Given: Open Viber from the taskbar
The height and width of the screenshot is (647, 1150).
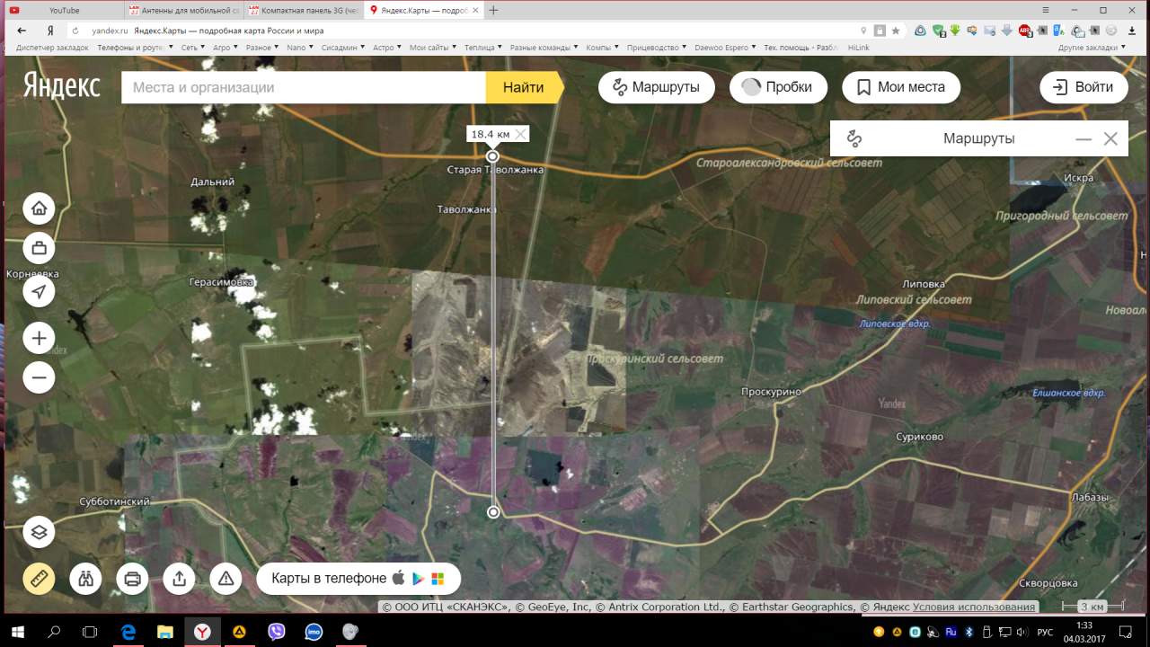Looking at the screenshot, I should [x=277, y=632].
